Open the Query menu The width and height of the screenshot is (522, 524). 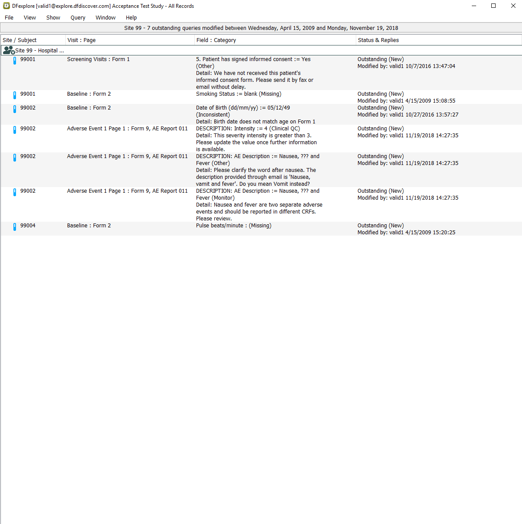tap(78, 18)
